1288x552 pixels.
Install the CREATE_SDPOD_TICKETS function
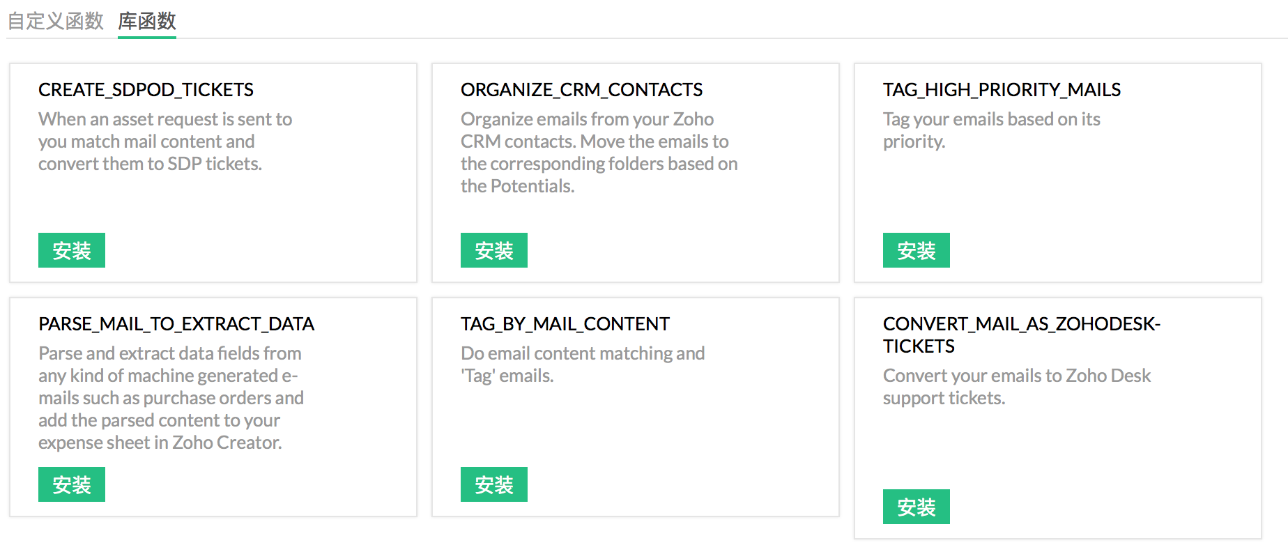coord(72,250)
